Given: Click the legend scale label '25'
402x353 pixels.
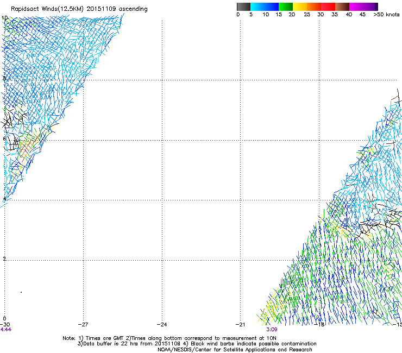Looking at the screenshot, I should point(307,15).
